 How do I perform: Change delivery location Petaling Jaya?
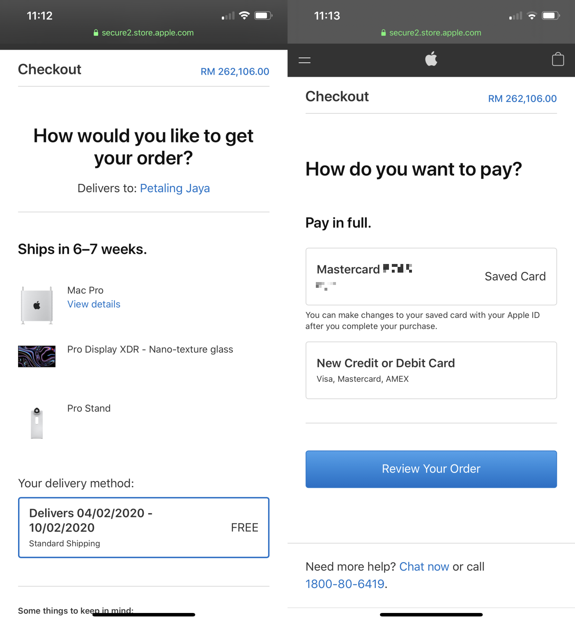175,188
